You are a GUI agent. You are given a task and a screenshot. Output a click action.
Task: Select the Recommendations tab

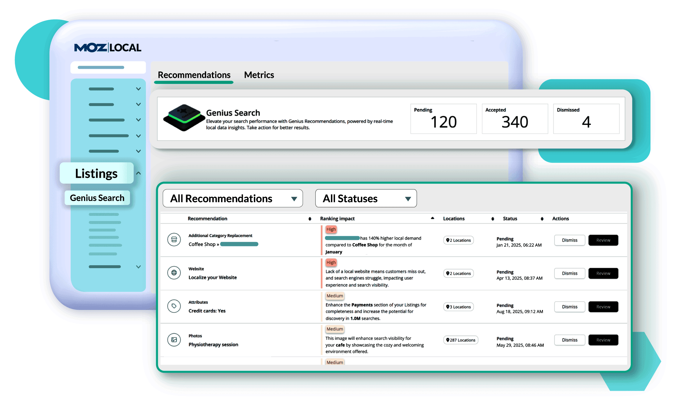pos(194,75)
